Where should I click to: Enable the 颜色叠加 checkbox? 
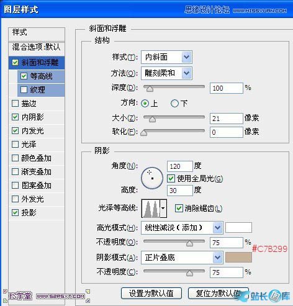tap(15, 158)
